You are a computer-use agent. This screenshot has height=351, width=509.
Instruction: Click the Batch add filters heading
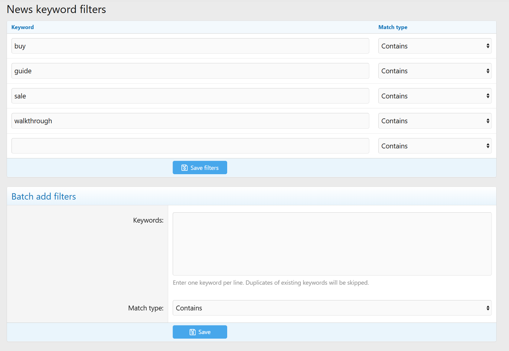pos(44,197)
